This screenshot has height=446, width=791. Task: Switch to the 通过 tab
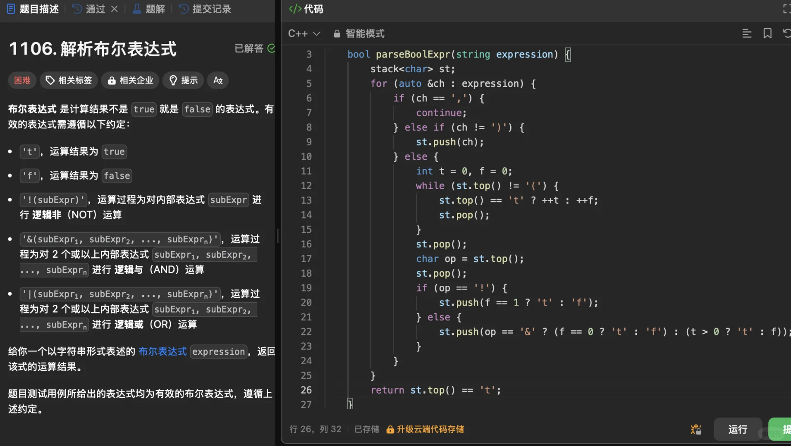[89, 9]
